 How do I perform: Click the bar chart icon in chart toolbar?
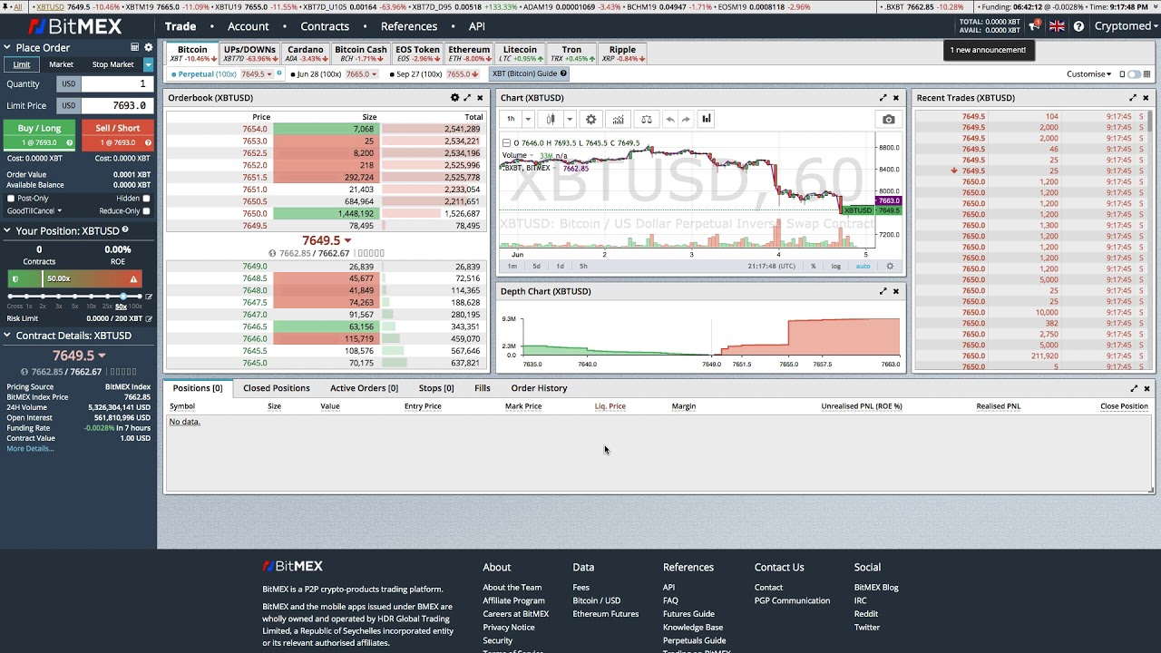706,119
